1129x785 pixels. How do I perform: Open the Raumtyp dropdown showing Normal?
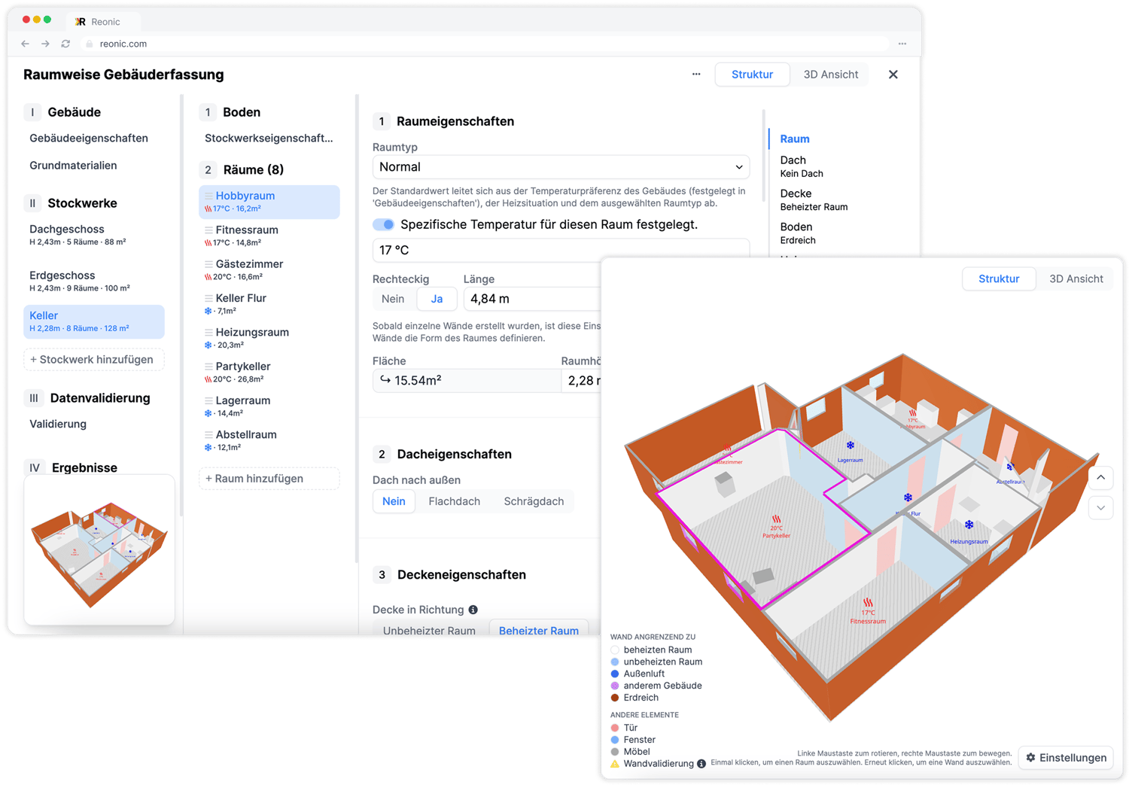[x=561, y=167]
